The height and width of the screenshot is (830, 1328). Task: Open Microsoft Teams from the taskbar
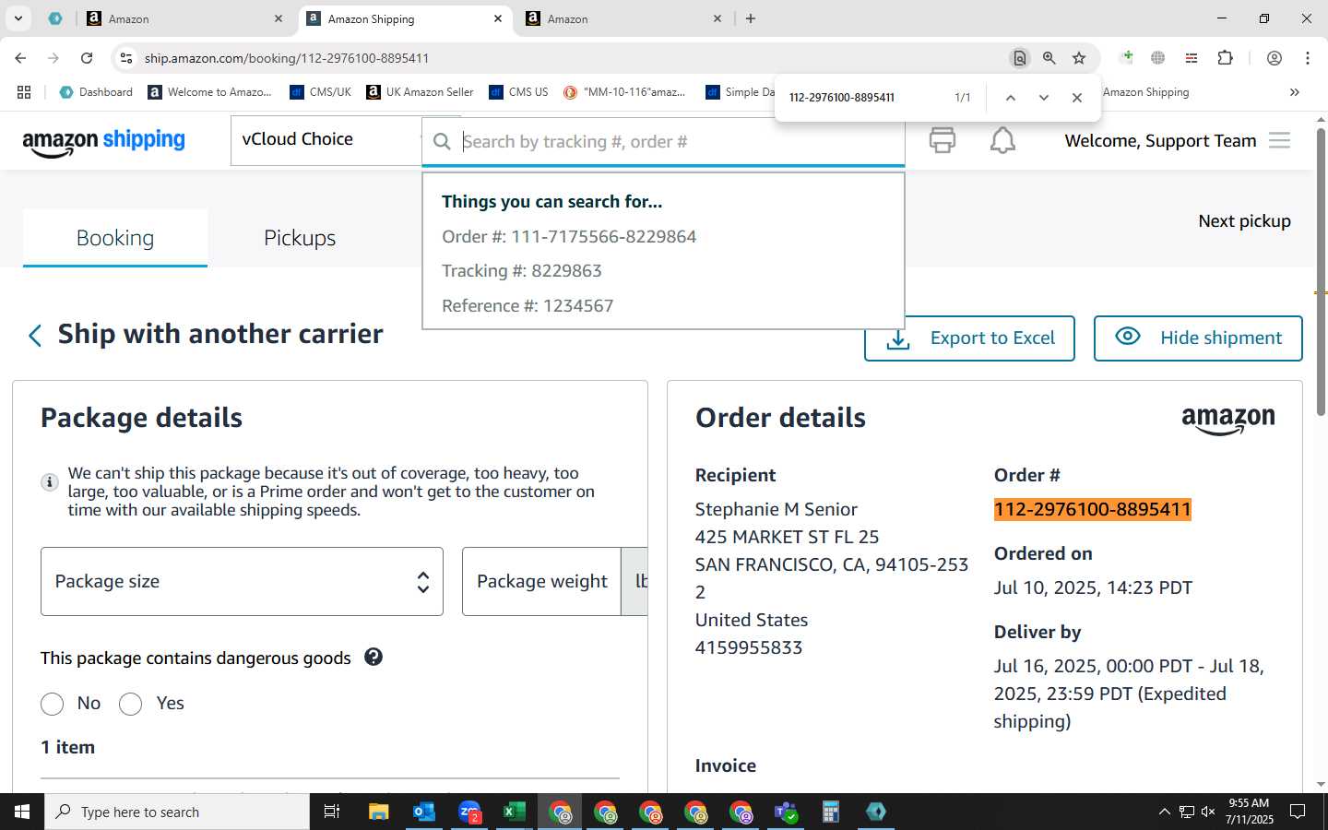coord(786,812)
